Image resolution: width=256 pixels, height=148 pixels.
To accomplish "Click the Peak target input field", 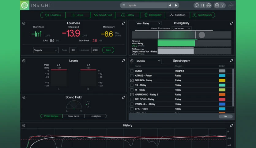I will (73, 50).
